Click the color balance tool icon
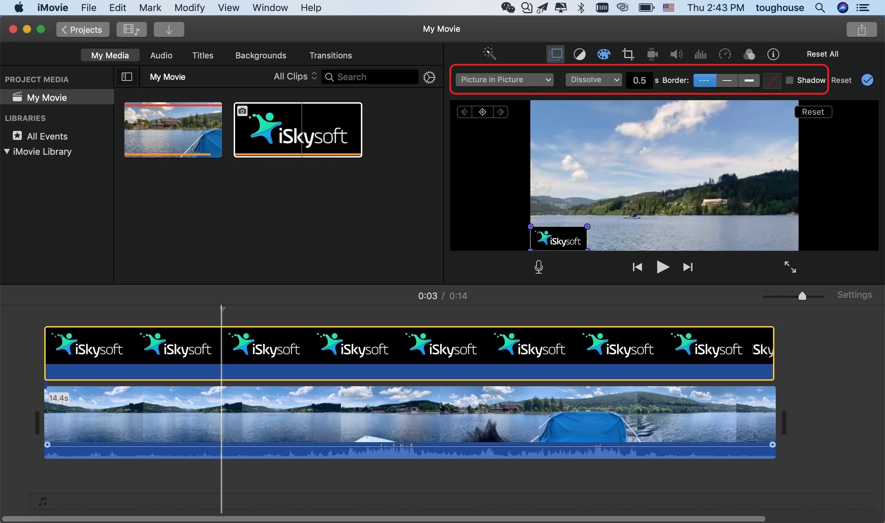 [x=579, y=54]
